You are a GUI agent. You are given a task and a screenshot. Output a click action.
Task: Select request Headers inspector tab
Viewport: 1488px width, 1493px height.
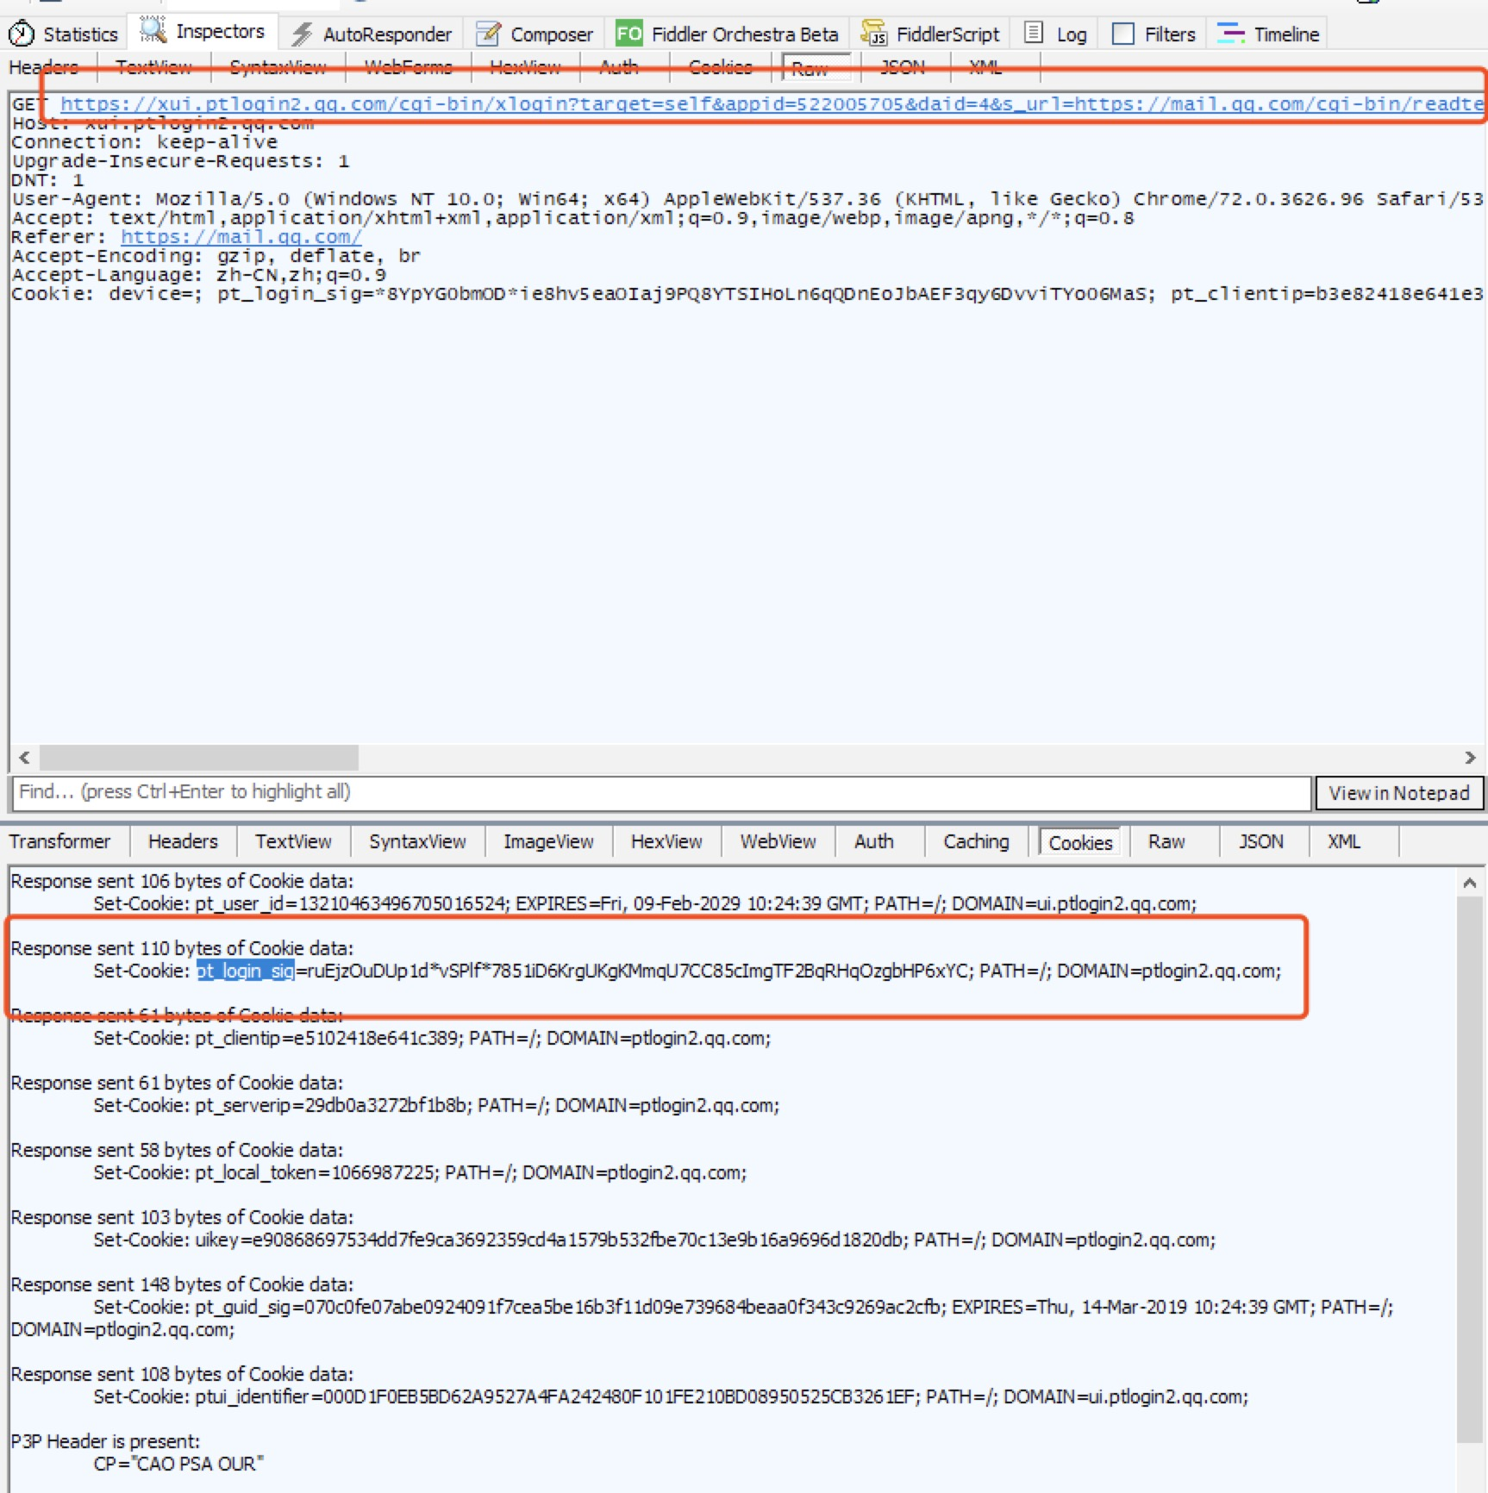pyautogui.click(x=43, y=67)
